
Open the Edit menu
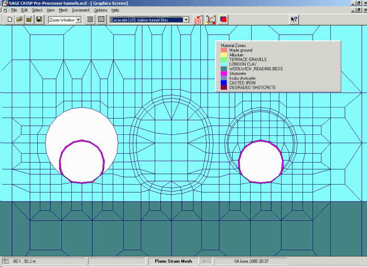click(24, 10)
